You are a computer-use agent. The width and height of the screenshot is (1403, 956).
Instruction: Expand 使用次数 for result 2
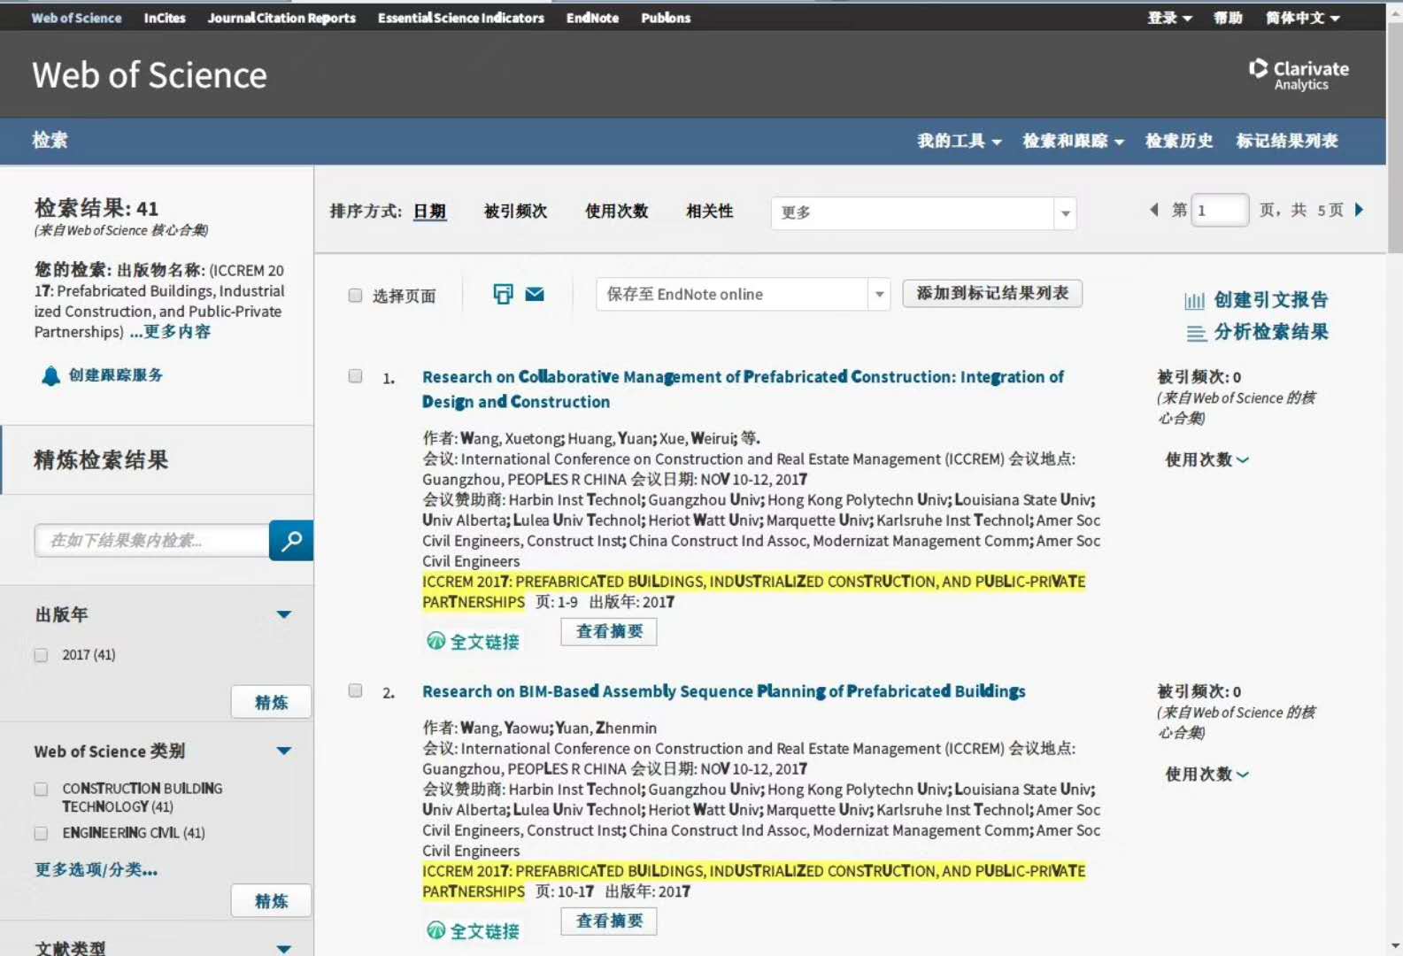point(1206,774)
